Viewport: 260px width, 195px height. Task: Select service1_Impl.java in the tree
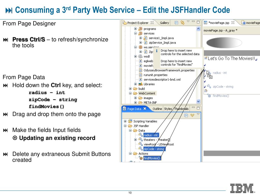click(161, 38)
